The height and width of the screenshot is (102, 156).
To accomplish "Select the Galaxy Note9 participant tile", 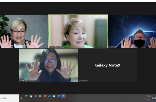I will pyautogui.click(x=108, y=65).
